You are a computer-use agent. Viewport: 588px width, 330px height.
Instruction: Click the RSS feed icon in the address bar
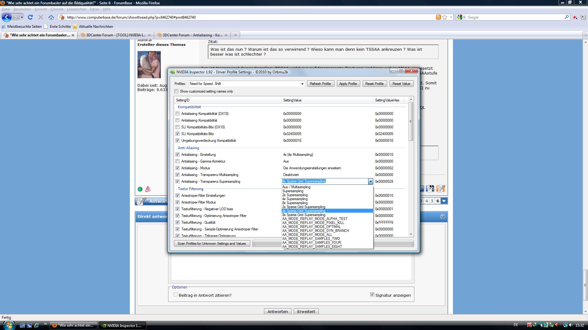point(438,17)
